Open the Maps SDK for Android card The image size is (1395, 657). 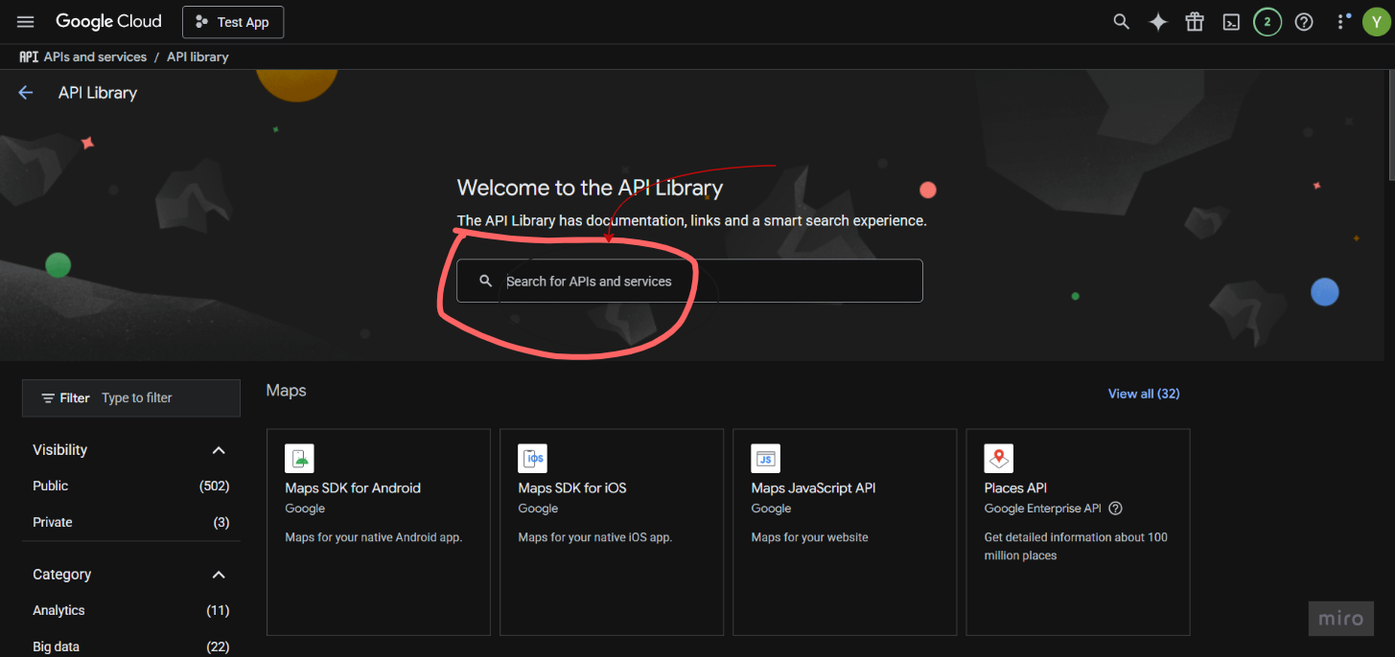click(379, 532)
